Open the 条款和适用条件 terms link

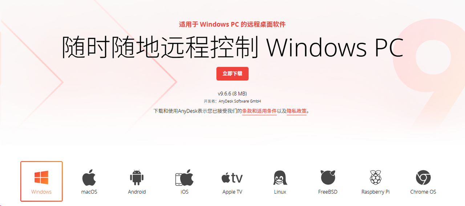pyautogui.click(x=259, y=111)
